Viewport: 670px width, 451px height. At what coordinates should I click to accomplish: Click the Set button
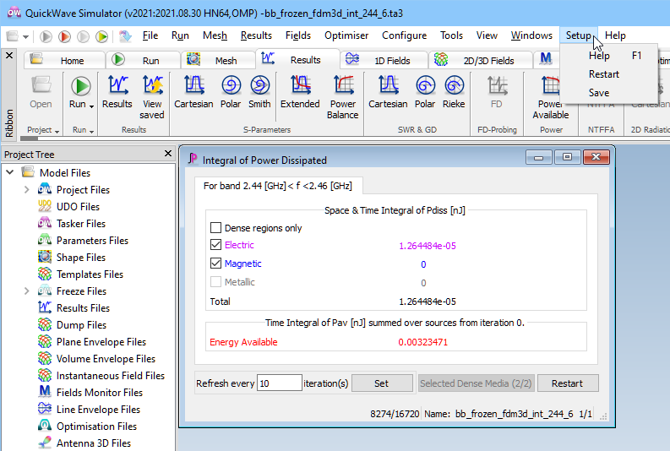click(382, 383)
